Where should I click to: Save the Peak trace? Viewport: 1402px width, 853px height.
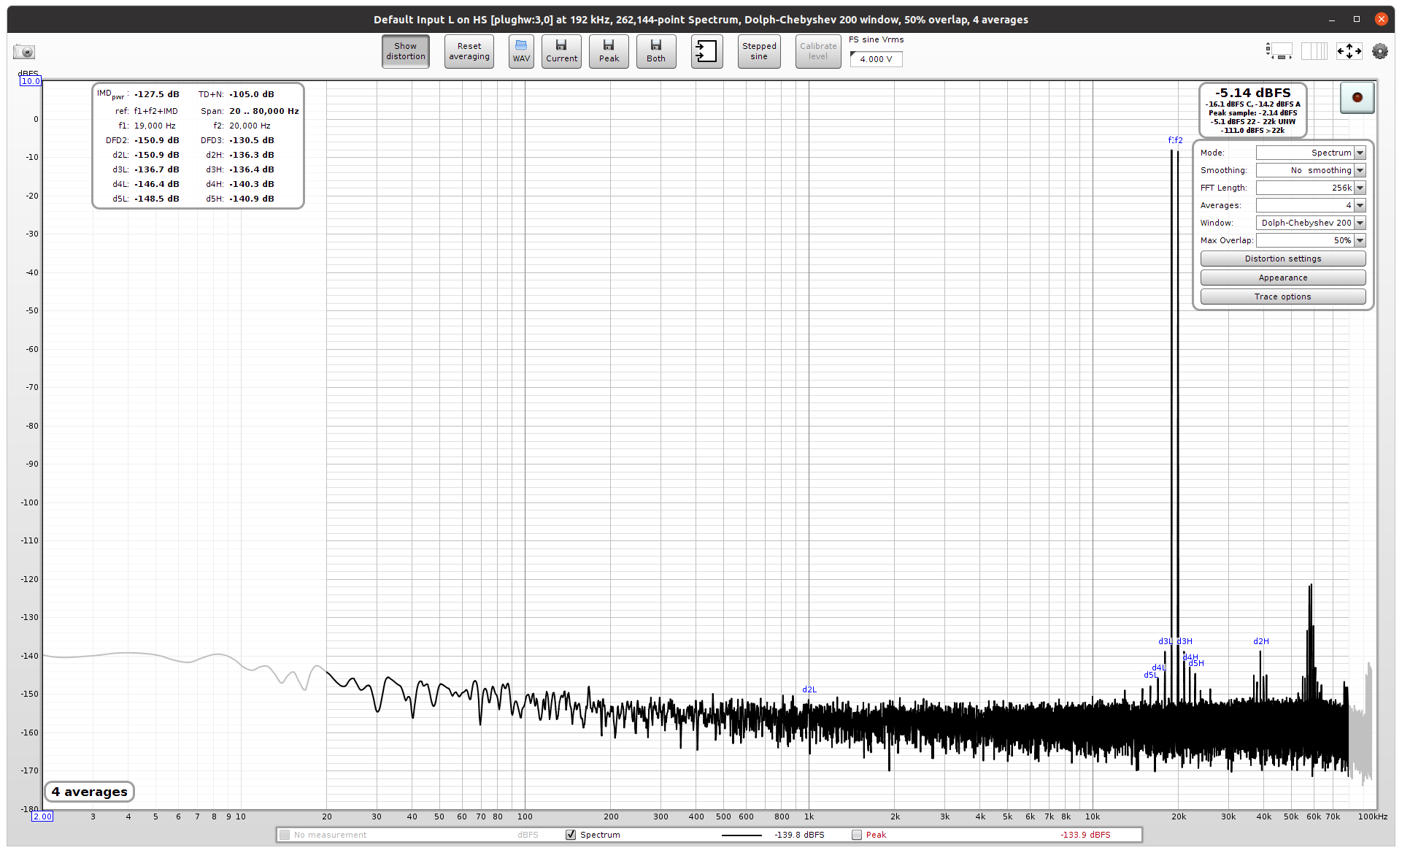(609, 51)
